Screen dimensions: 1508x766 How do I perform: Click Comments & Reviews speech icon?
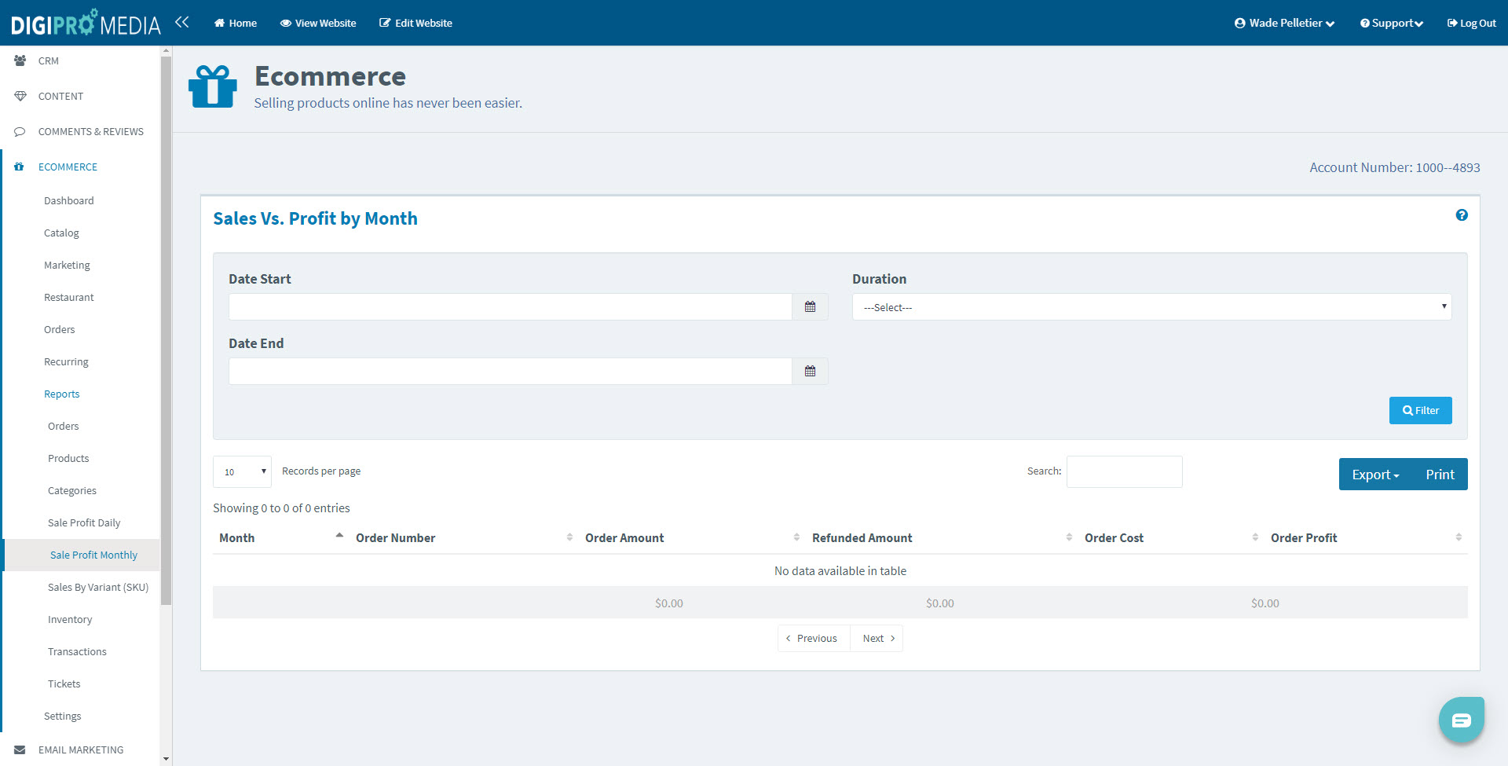click(x=20, y=131)
